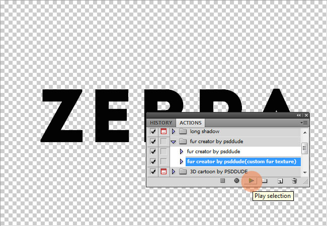This screenshot has width=327, height=226.
Task: Select the 3D cartoon folder icon
Action: (x=183, y=171)
